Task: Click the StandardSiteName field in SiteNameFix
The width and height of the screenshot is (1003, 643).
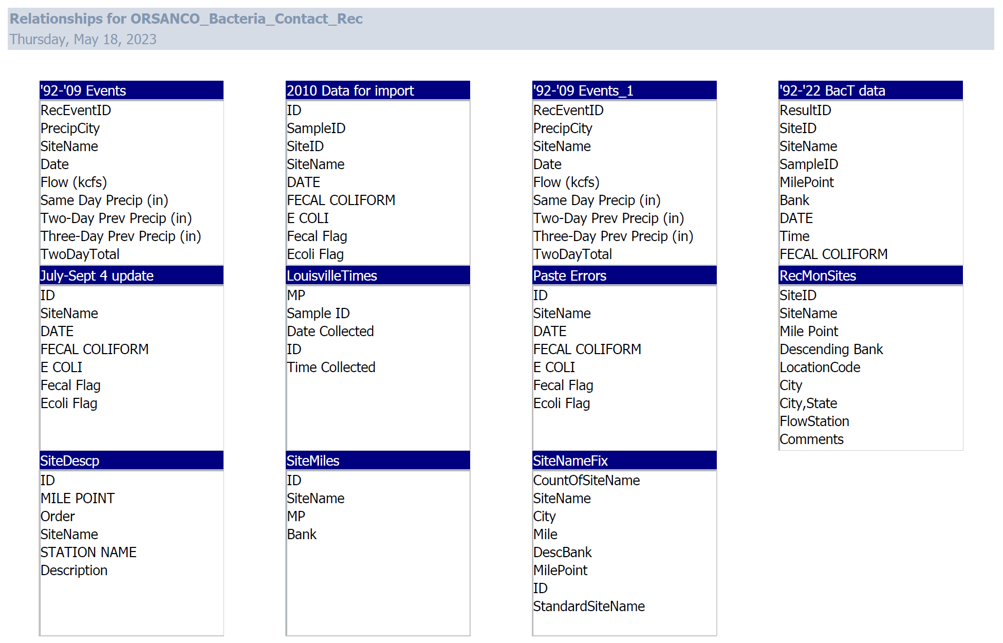Action: (589, 607)
